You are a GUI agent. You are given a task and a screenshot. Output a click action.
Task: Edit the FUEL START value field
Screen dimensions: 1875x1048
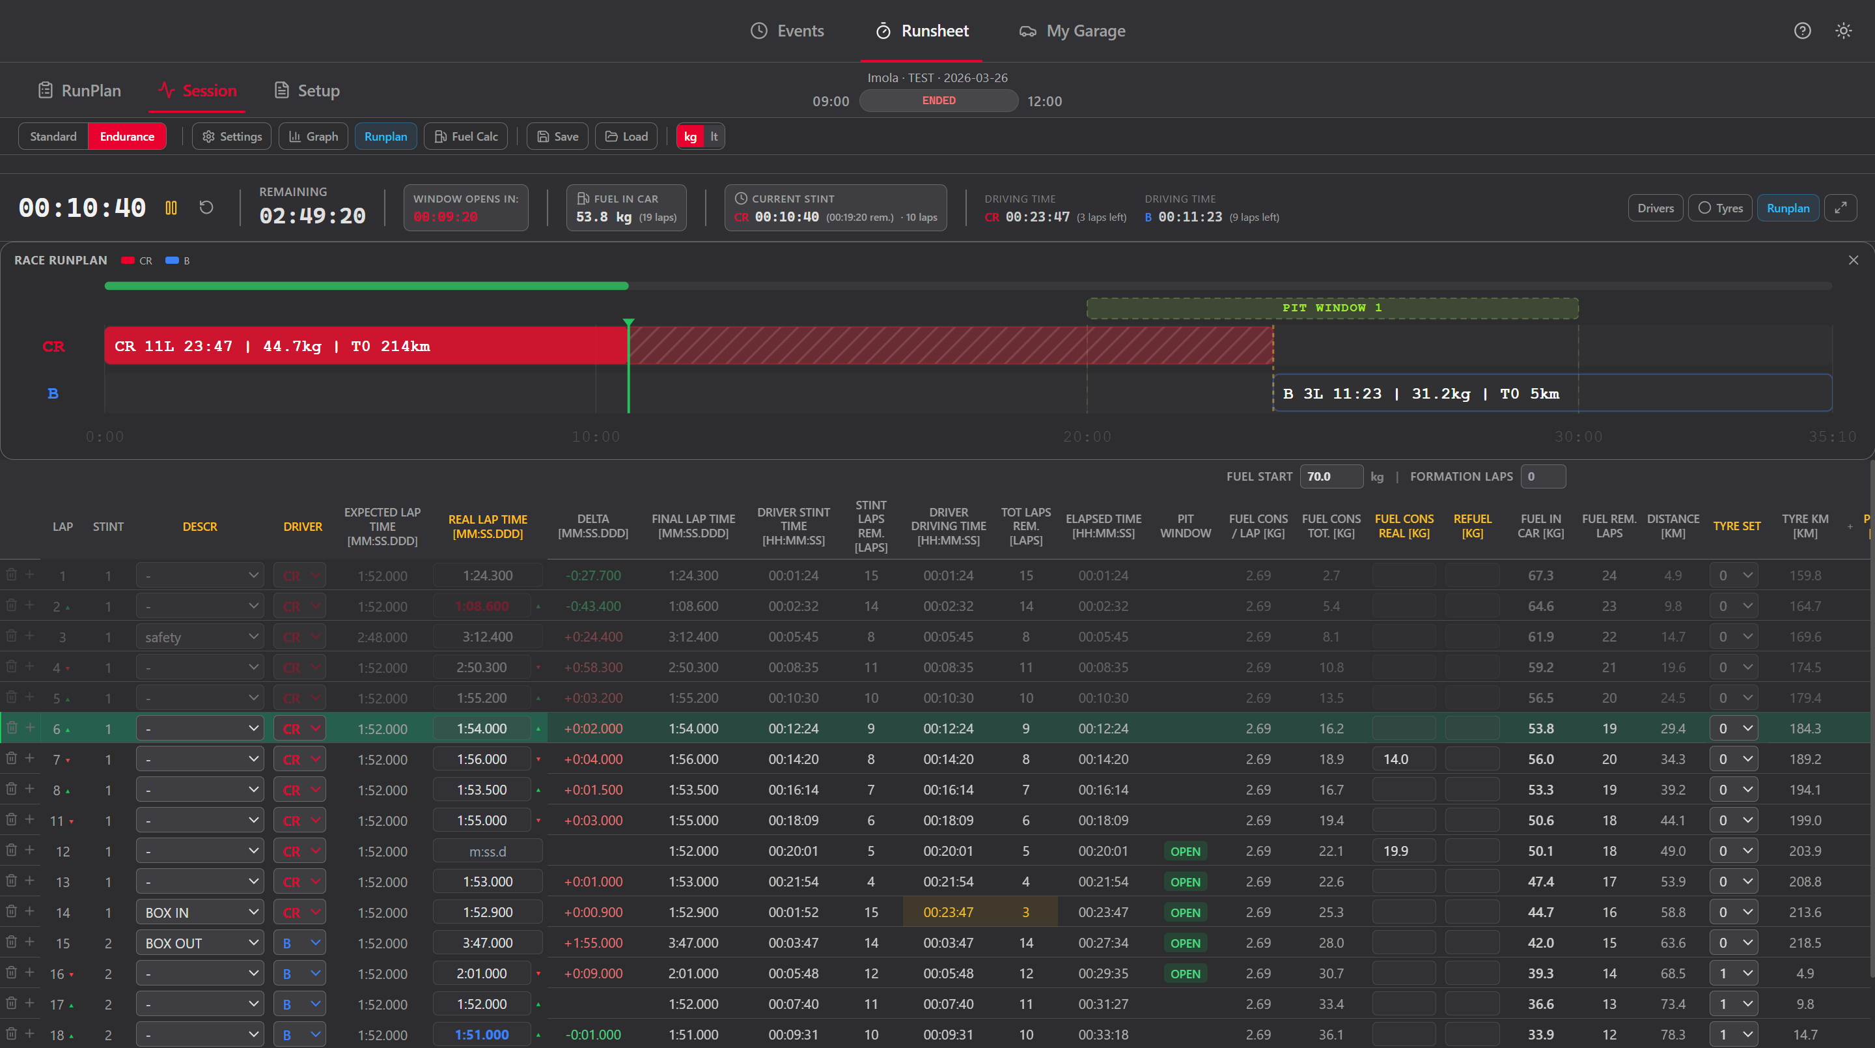1331,476
